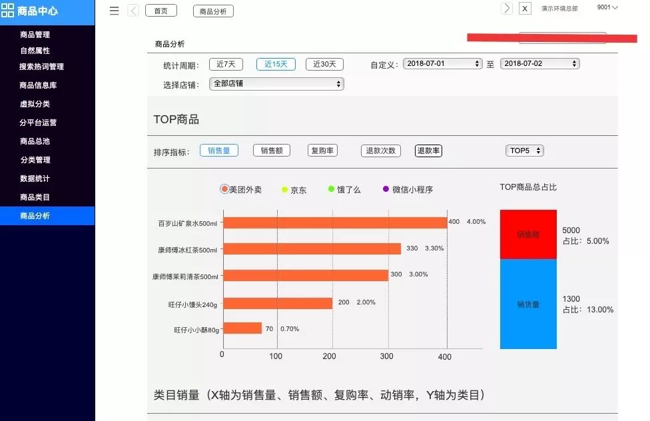The image size is (650, 421).
Task: Click the 演示环境总部 label
Action: (559, 8)
